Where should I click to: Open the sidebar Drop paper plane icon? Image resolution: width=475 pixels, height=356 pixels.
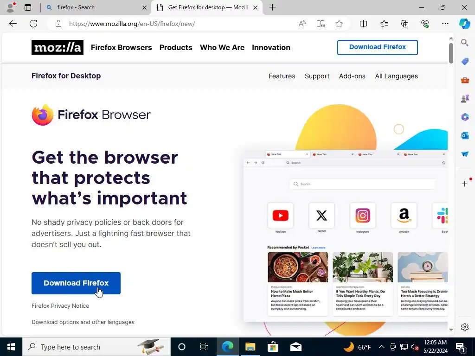465,154
